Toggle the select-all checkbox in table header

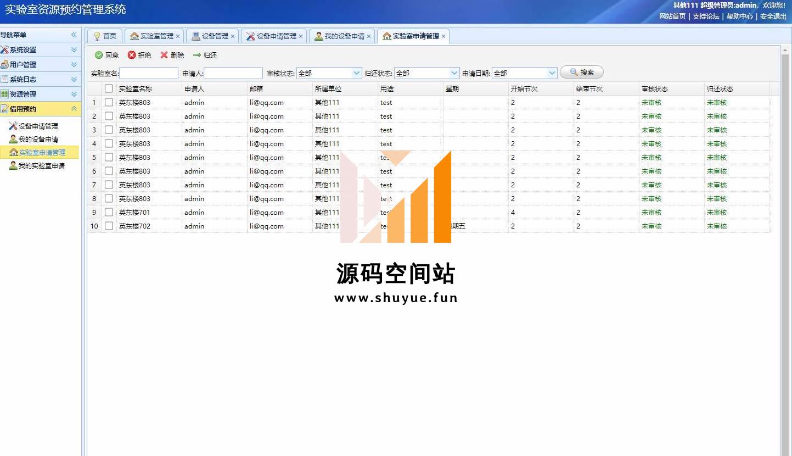tap(109, 88)
